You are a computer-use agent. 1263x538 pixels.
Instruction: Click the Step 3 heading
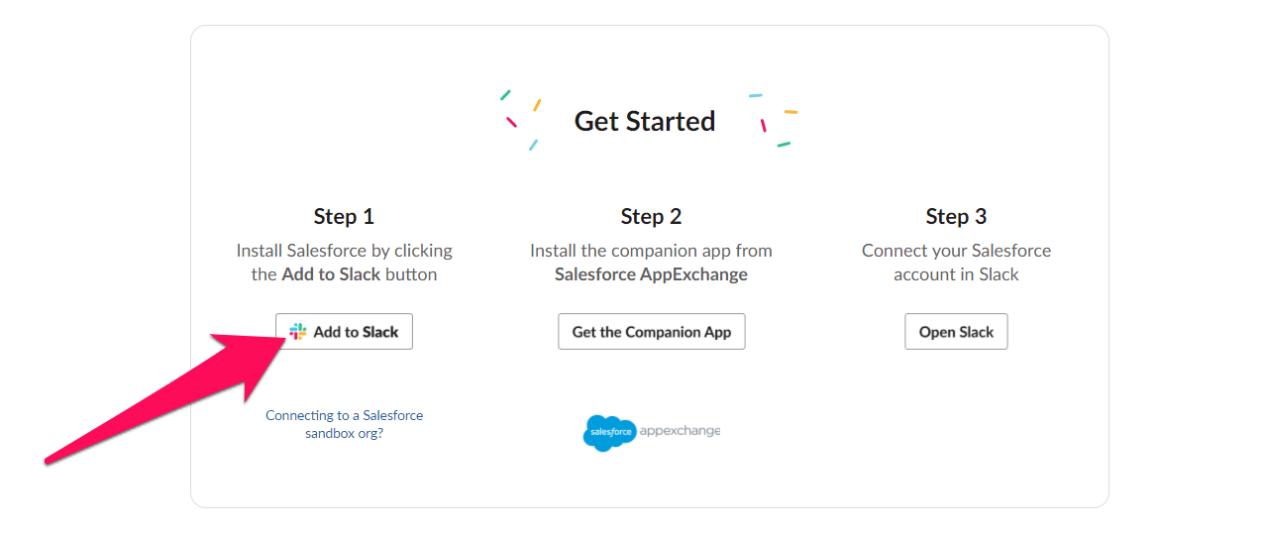(956, 216)
